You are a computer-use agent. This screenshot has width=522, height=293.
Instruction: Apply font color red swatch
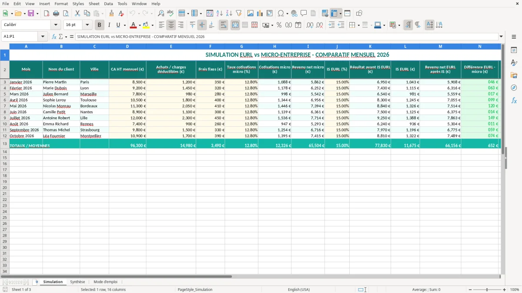pyautogui.click(x=134, y=25)
